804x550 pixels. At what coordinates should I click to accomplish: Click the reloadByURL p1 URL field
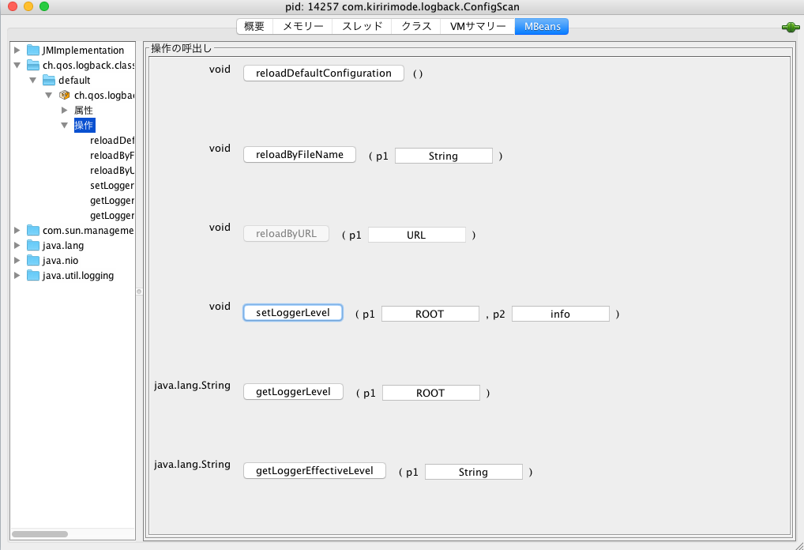point(417,235)
